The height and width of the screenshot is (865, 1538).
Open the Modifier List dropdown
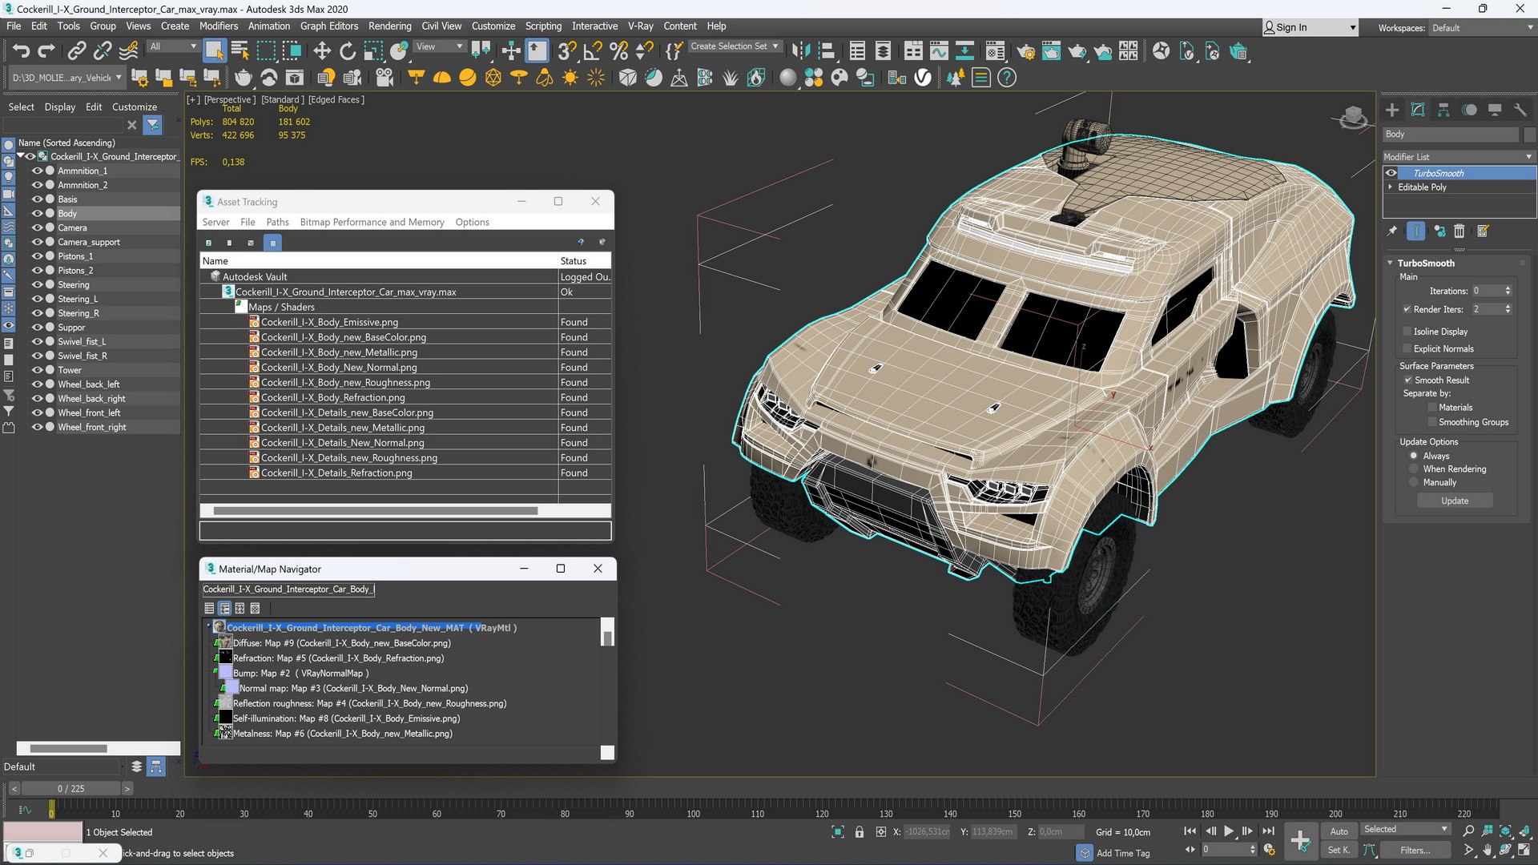(x=1459, y=157)
